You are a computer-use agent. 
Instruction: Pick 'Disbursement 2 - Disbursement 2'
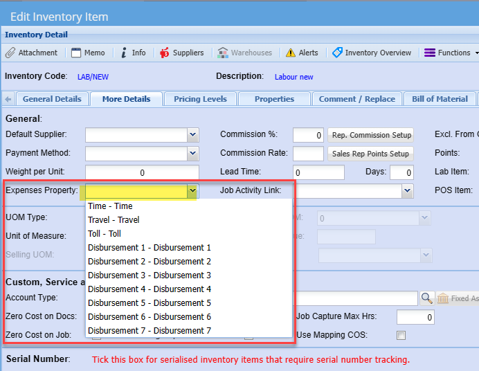189,262
